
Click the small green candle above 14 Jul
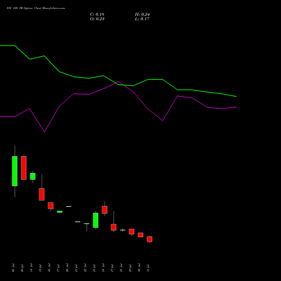33,176
